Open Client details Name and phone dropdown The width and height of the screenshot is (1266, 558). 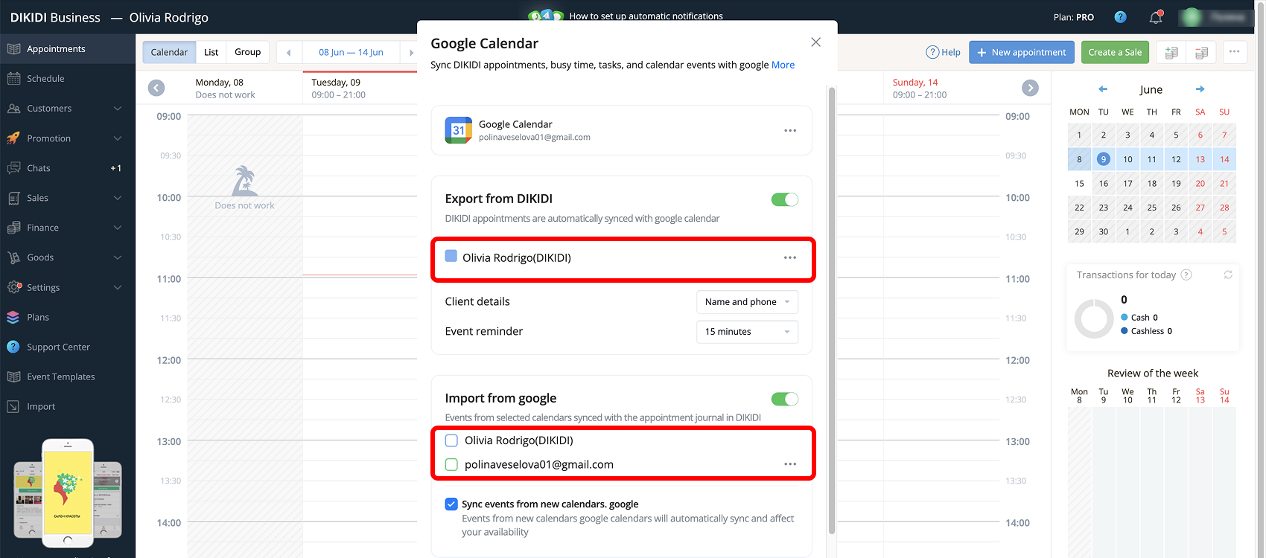[x=747, y=302]
